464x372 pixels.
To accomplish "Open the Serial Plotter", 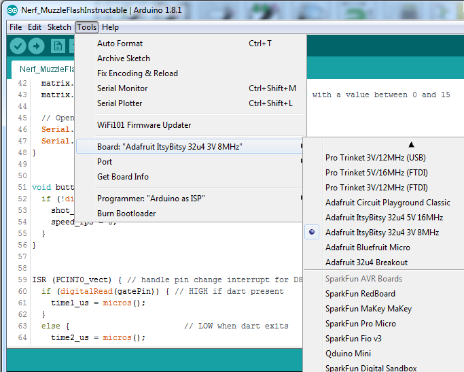I will coord(191,103).
